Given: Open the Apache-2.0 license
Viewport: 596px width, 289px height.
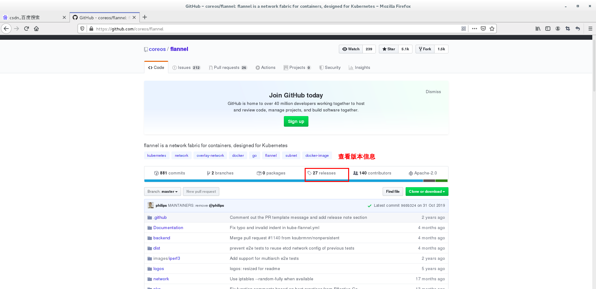Looking at the screenshot, I should point(423,173).
